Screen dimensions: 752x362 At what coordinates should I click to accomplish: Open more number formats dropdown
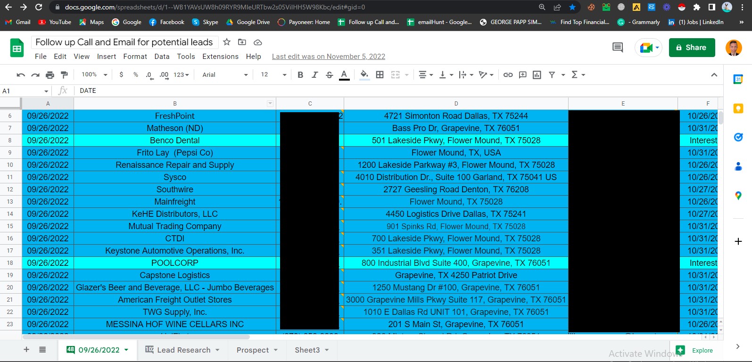pyautogui.click(x=181, y=75)
